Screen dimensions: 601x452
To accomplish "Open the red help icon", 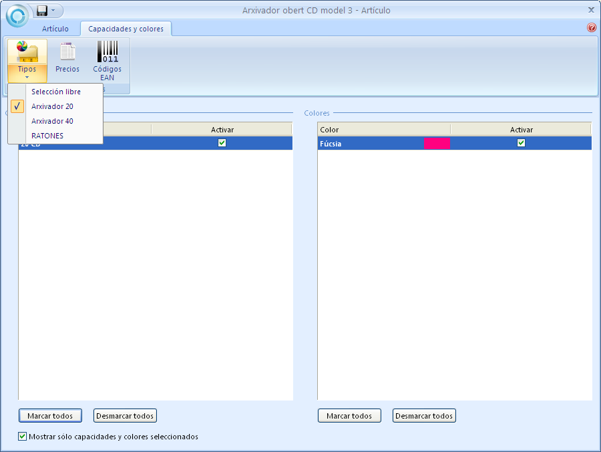I will (591, 28).
